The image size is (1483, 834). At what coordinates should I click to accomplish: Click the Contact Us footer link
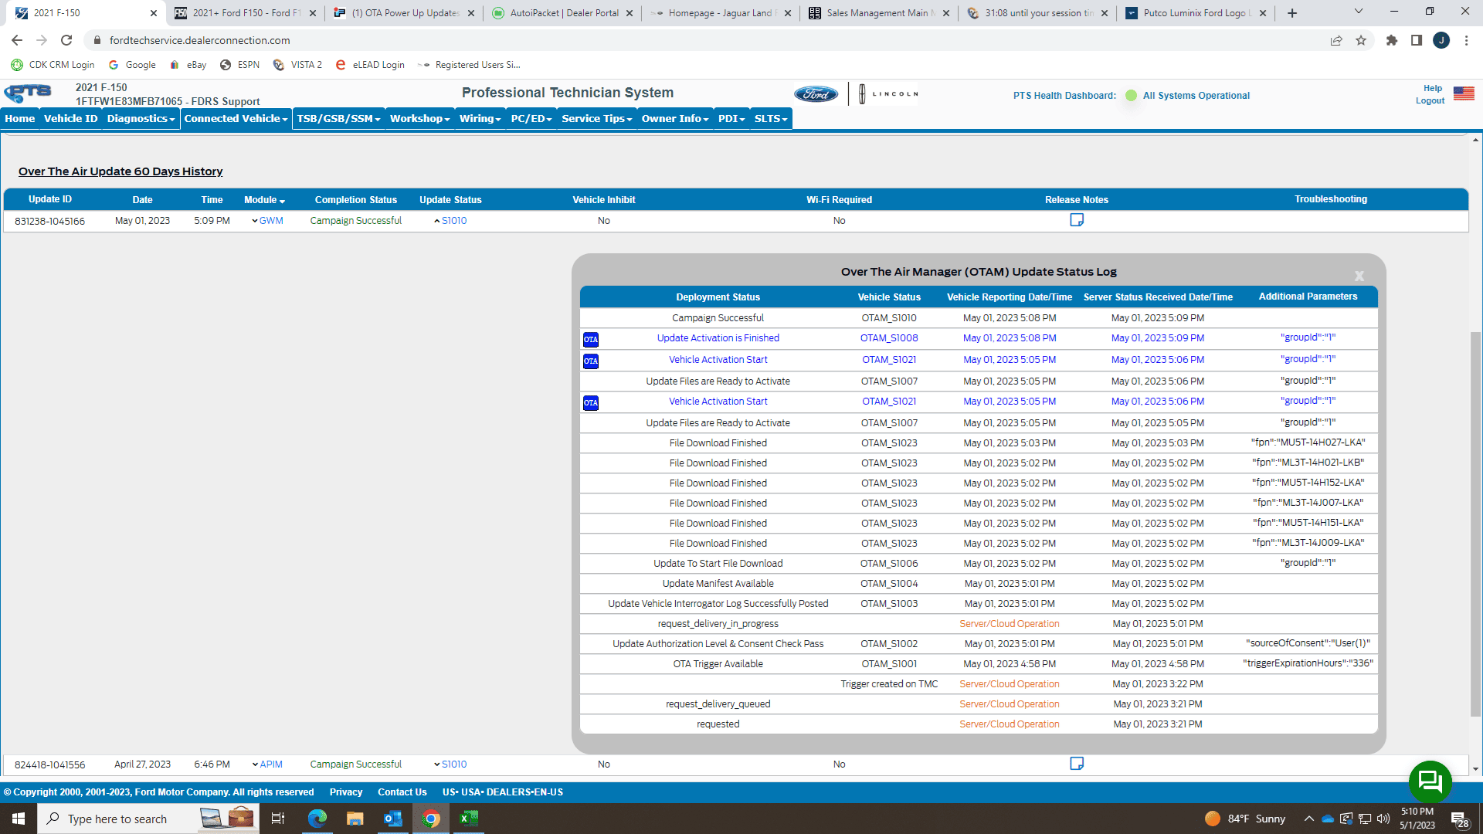pos(402,792)
